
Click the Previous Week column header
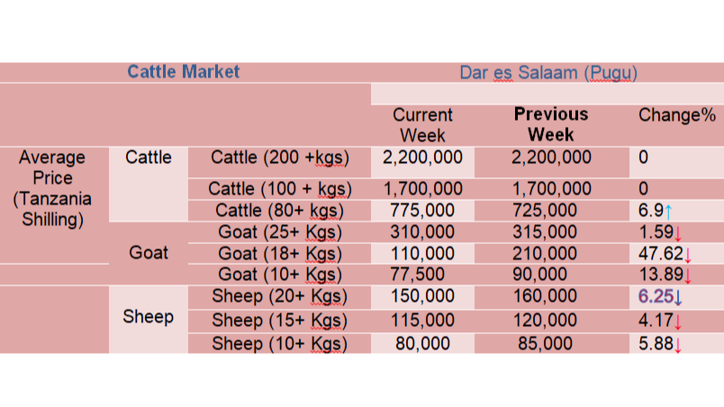[x=551, y=124]
